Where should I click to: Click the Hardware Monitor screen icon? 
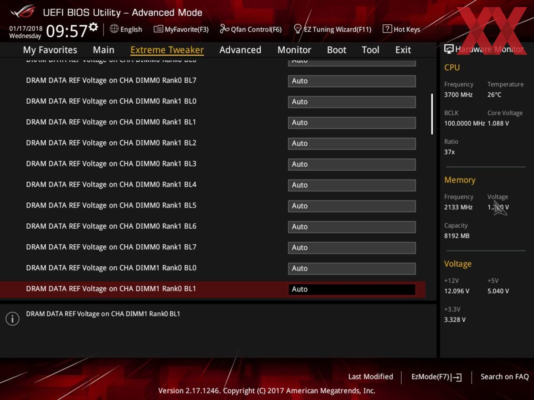click(449, 49)
